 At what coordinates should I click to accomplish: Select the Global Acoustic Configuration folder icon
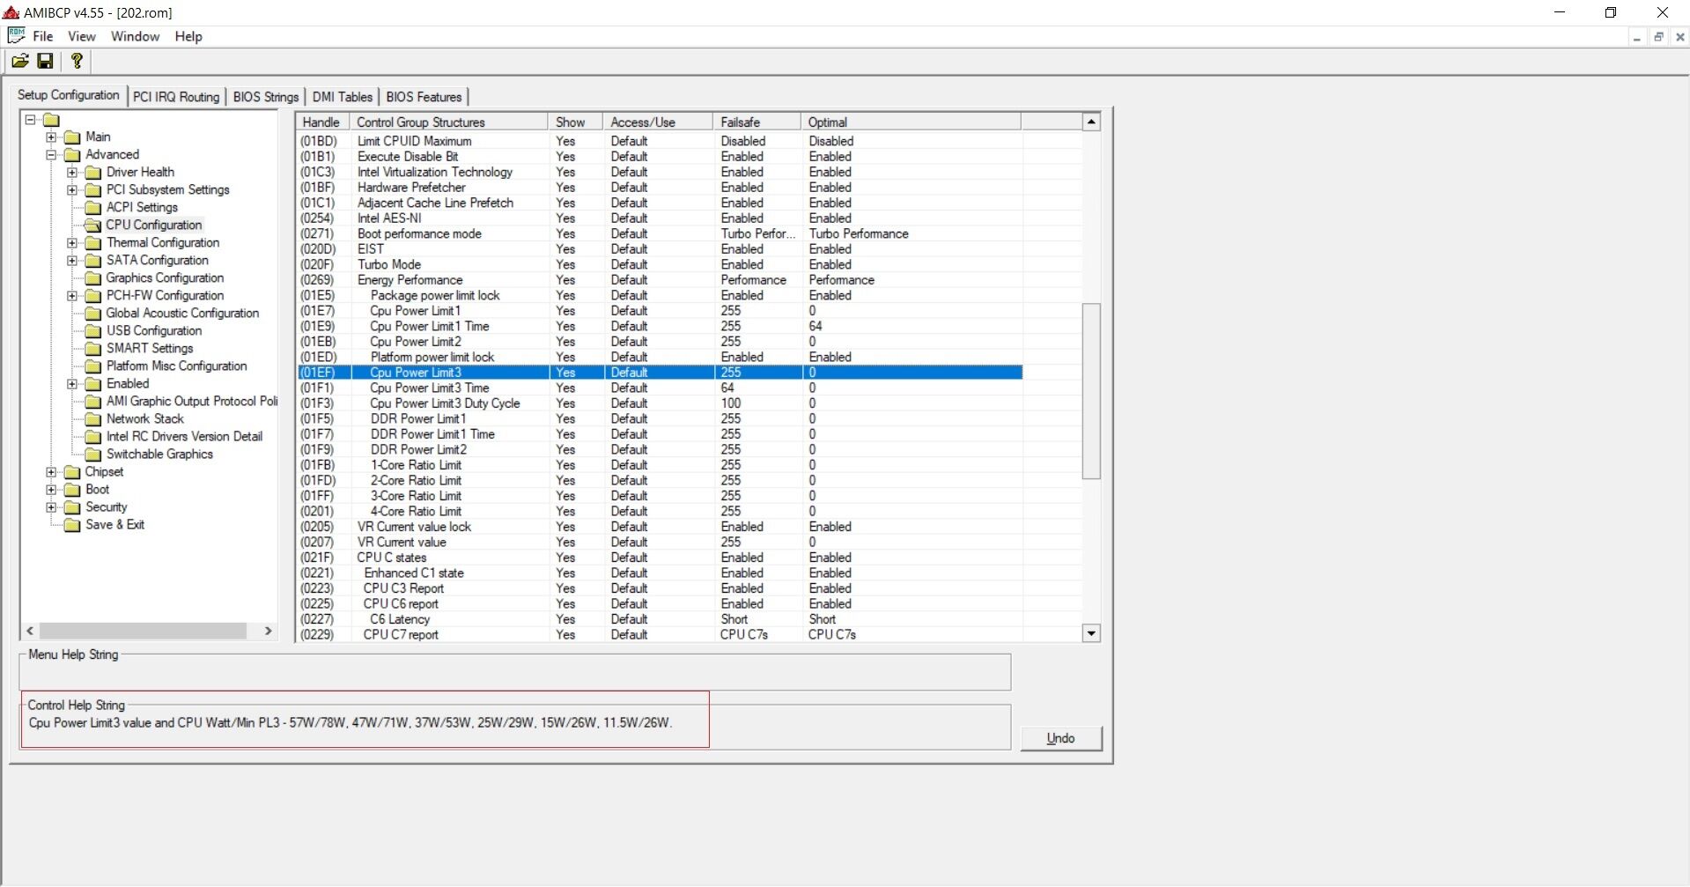(x=92, y=313)
